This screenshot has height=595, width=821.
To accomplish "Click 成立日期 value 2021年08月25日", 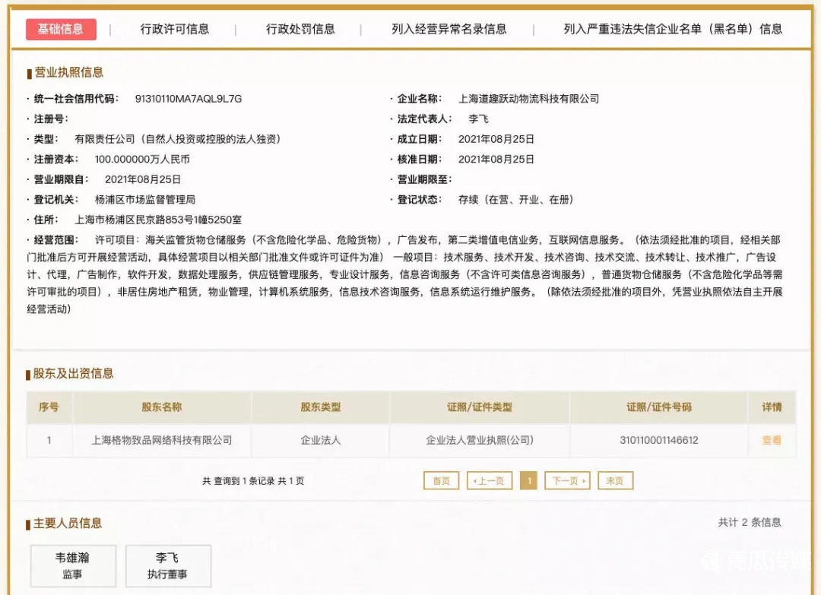I will click(496, 139).
